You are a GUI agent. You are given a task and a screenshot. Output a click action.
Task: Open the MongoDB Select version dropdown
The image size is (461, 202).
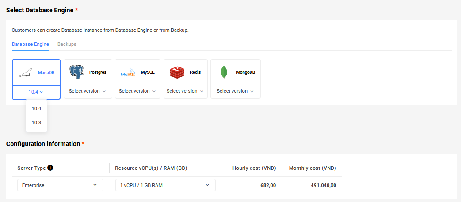click(x=235, y=91)
